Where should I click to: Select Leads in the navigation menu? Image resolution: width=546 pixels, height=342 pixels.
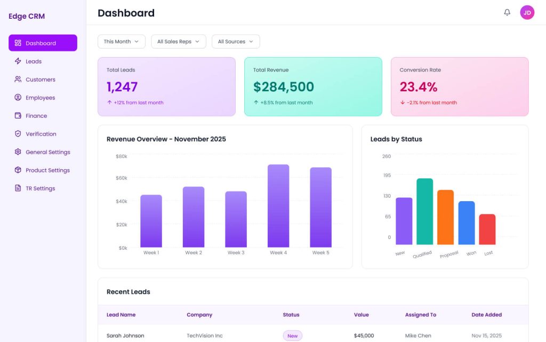(x=33, y=61)
